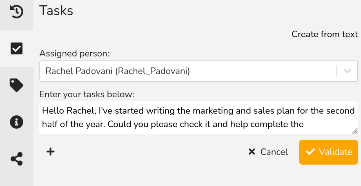The image size is (361, 186).
Task: Show the information panel icon
Action: pyautogui.click(x=16, y=122)
